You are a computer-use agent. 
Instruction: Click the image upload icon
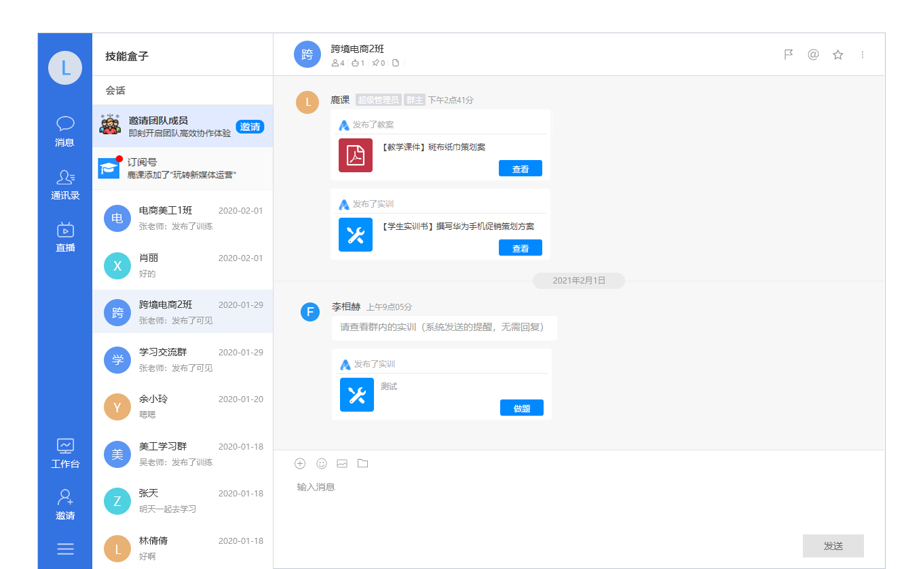pyautogui.click(x=342, y=463)
